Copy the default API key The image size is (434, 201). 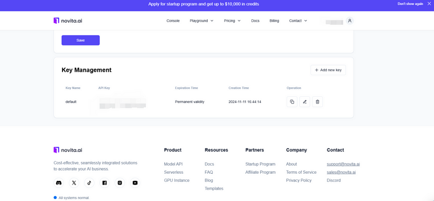pyautogui.click(x=292, y=102)
